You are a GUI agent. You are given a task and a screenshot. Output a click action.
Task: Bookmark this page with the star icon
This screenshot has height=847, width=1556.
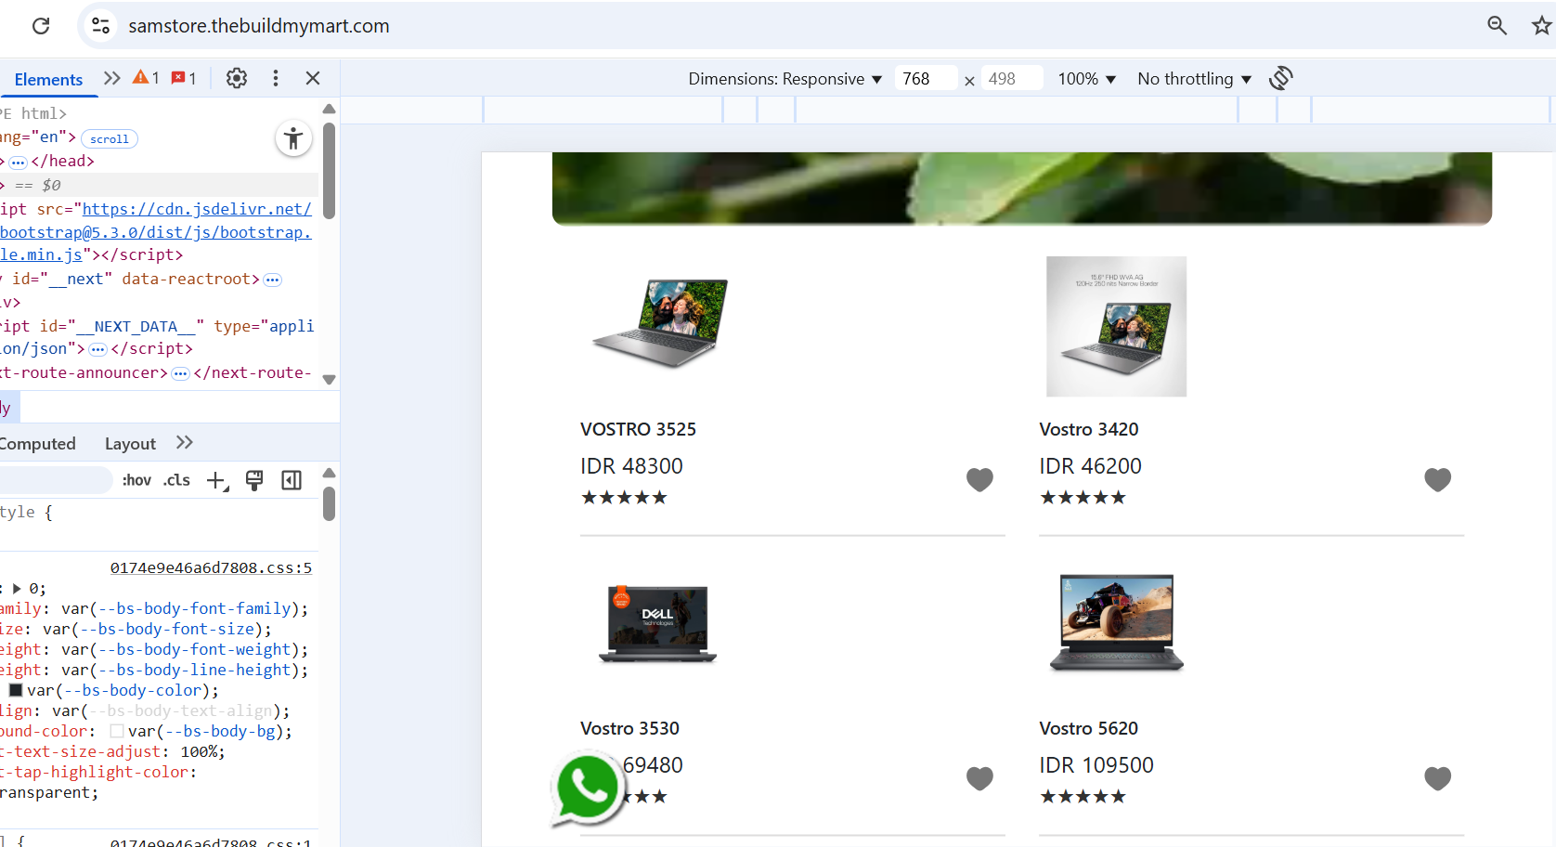1541,26
